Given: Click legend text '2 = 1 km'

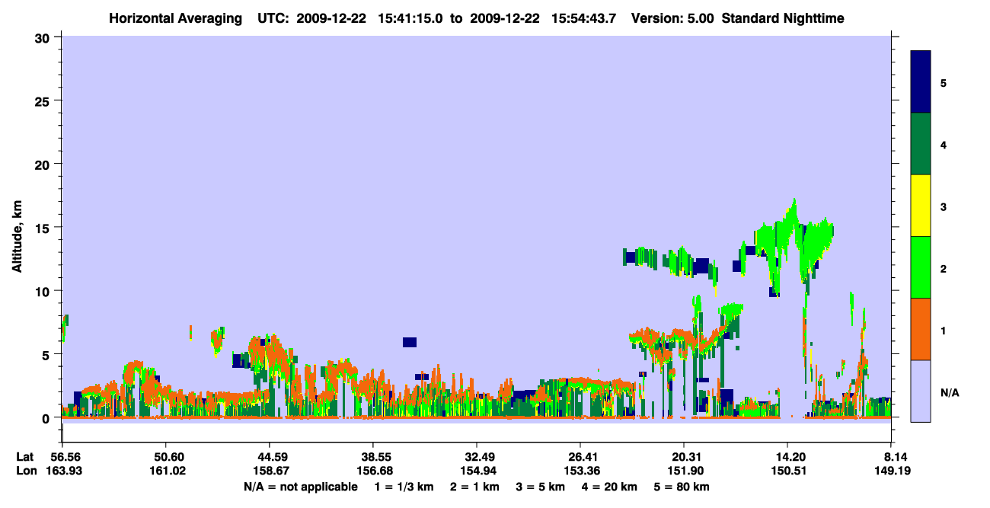Looking at the screenshot, I should [x=476, y=487].
